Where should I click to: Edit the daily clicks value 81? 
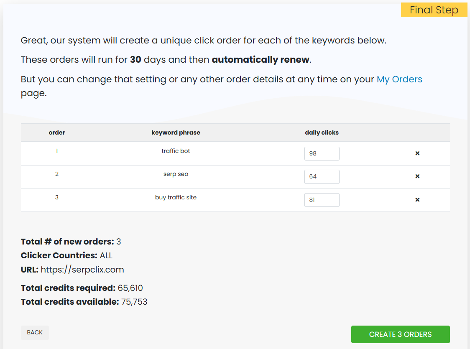click(x=322, y=200)
